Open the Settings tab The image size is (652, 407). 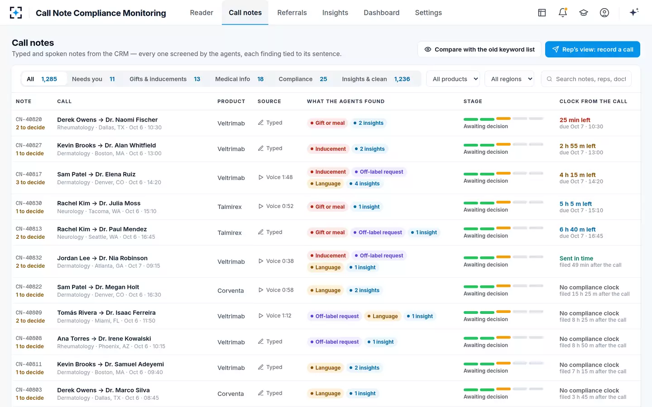pyautogui.click(x=428, y=13)
